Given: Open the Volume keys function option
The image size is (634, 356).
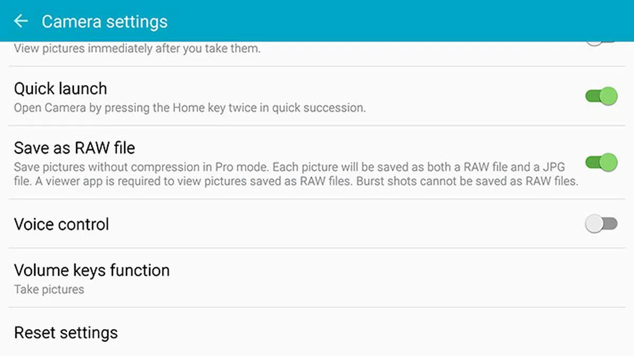Looking at the screenshot, I should [x=92, y=271].
